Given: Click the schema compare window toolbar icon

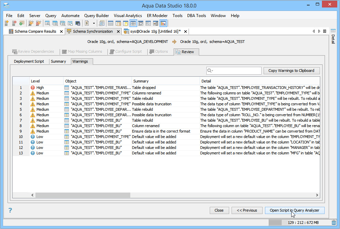Looking at the screenshot, I should click(141, 23).
